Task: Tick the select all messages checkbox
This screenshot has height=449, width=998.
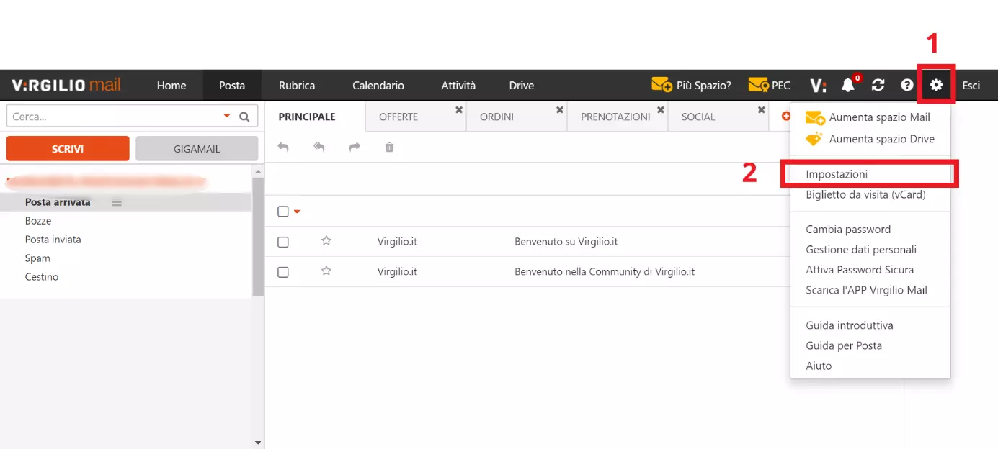Action: [x=283, y=212]
